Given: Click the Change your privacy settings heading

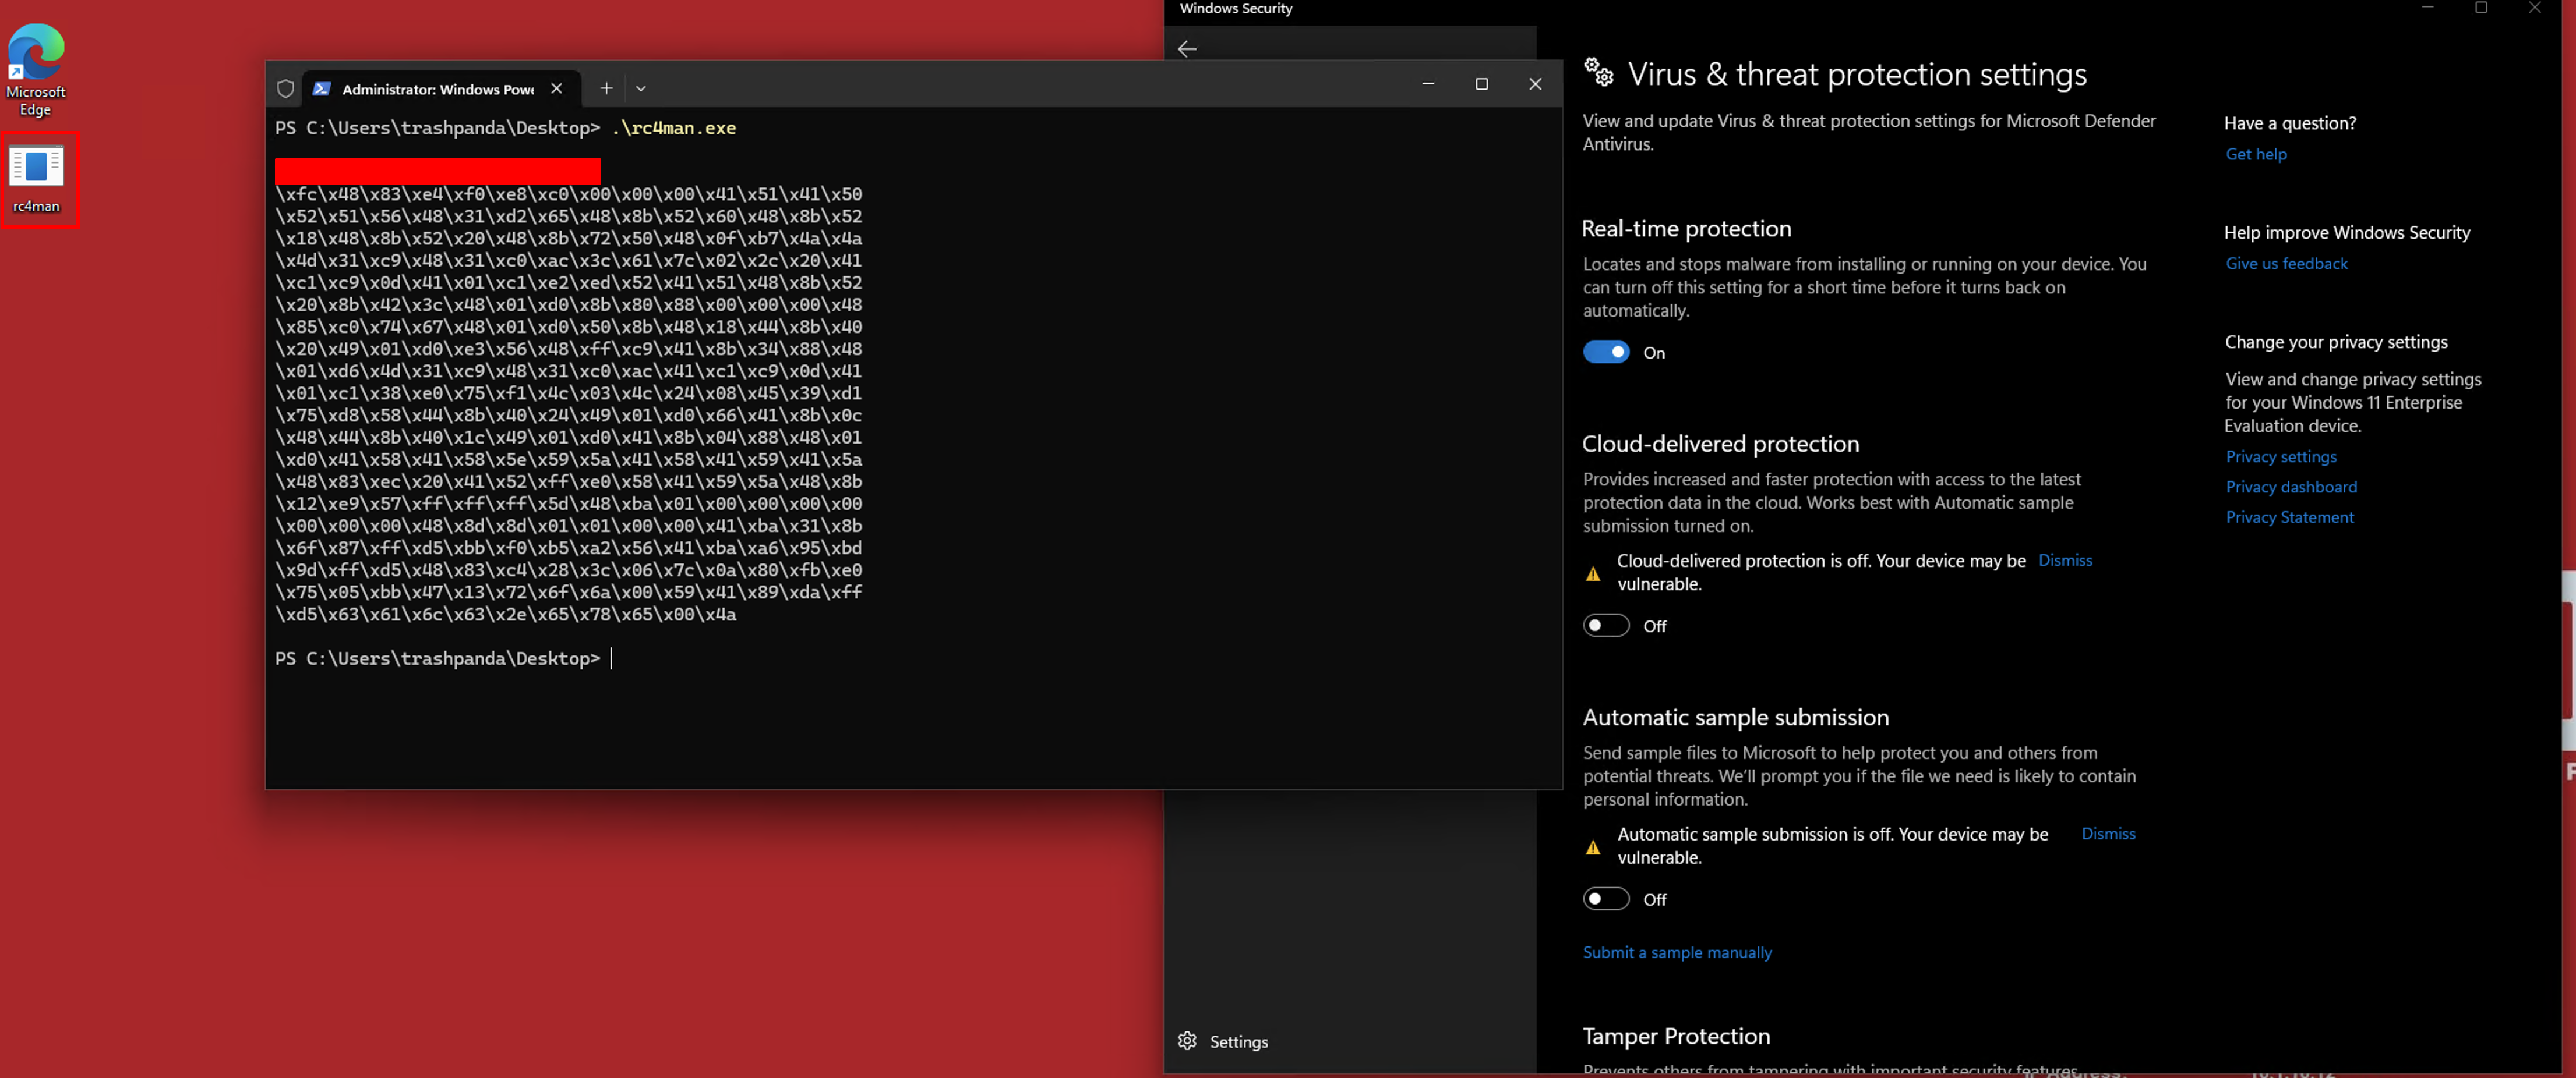Looking at the screenshot, I should point(2336,343).
